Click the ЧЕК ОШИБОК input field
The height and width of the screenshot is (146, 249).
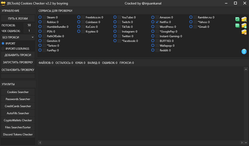pos(29,31)
